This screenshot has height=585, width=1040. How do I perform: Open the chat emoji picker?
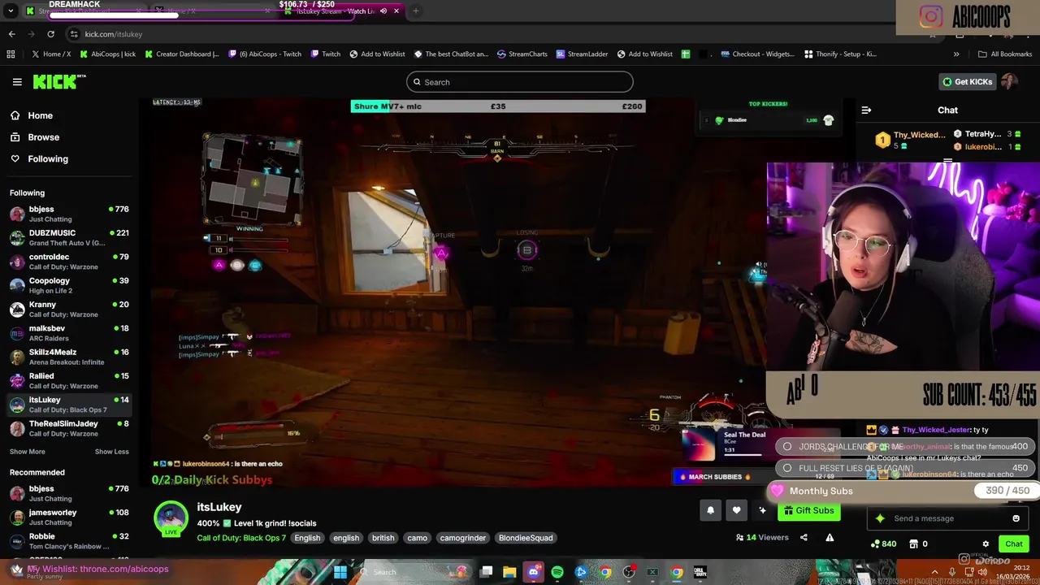point(1016,518)
